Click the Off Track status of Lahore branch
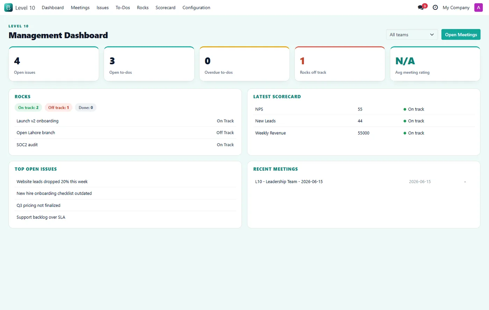 (x=225, y=133)
